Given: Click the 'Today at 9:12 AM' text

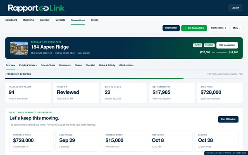Looking at the screenshot, I should pos(65,99).
